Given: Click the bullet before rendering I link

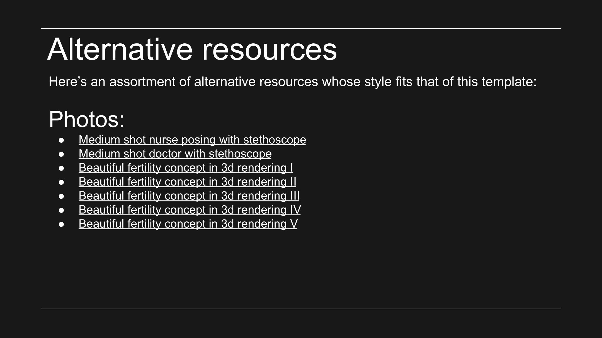Looking at the screenshot, I should tap(62, 168).
